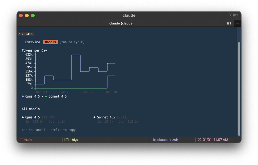This screenshot has width=258, height=165.
Task: Click the ~/d/s path in status bar
Action: click(74, 140)
